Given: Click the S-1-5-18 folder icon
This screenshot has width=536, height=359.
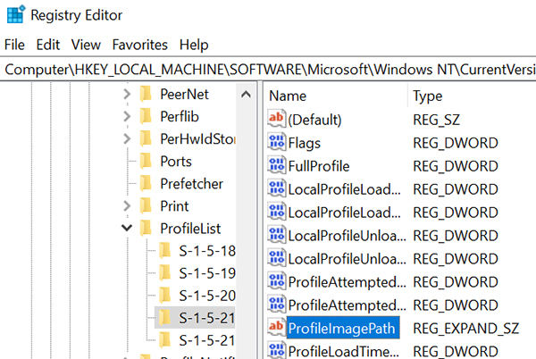Looking at the screenshot, I should point(165,250).
